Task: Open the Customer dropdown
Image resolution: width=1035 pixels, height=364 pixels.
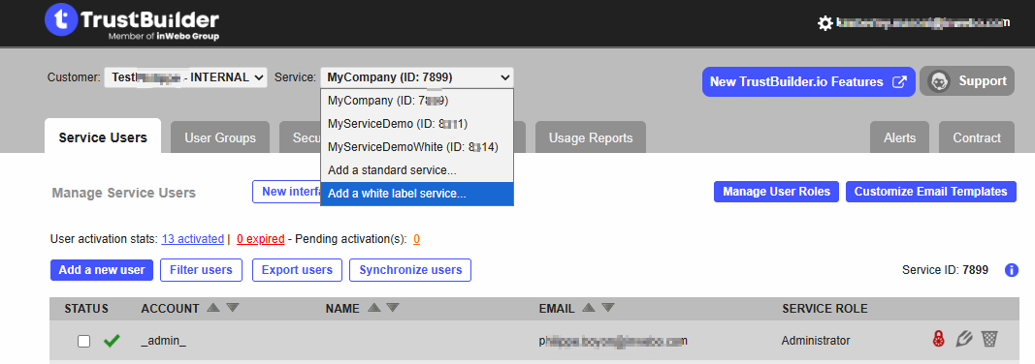Action: [185, 77]
